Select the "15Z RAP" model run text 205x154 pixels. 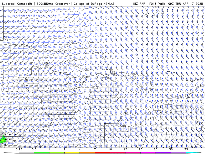coord(139,4)
